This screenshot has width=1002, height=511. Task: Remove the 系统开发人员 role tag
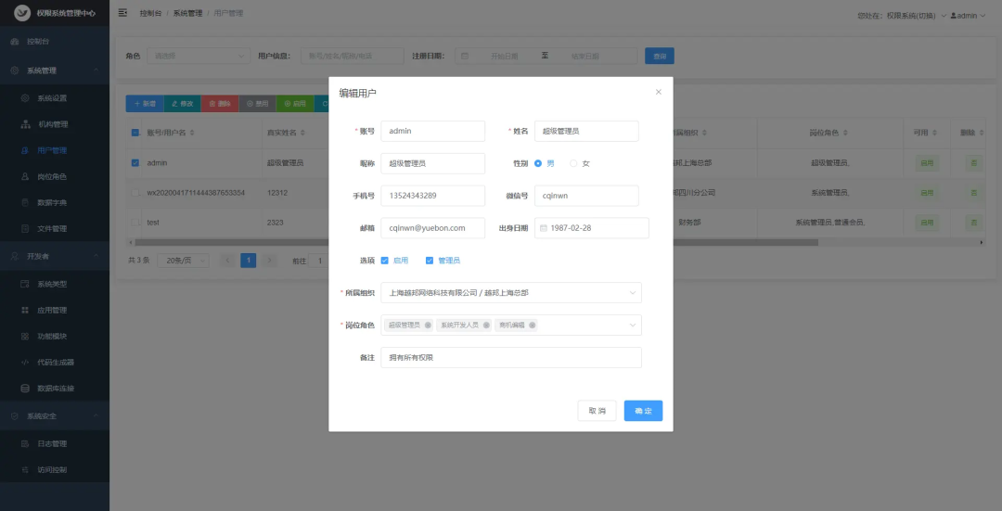[486, 326]
